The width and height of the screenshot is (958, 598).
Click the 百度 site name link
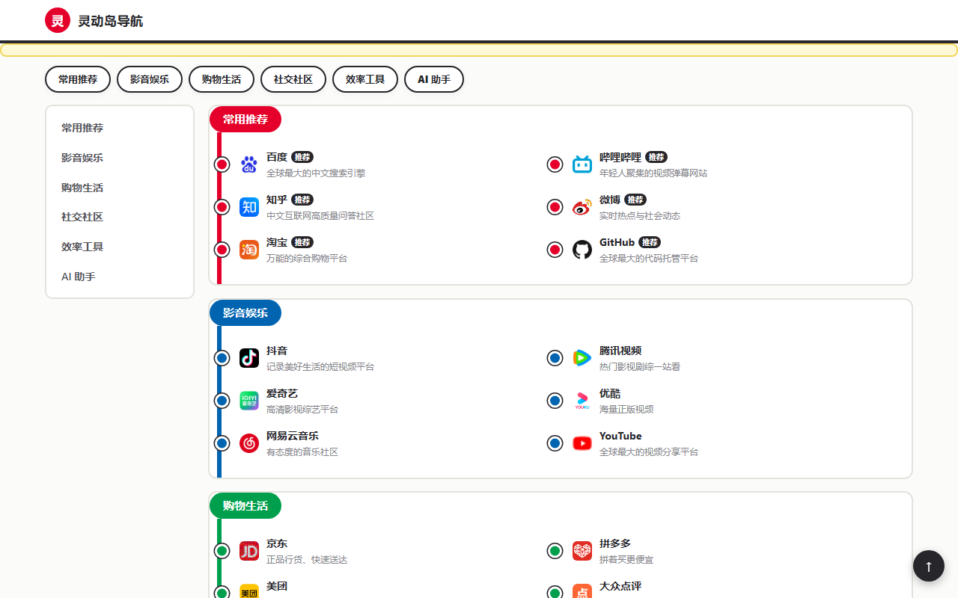277,157
